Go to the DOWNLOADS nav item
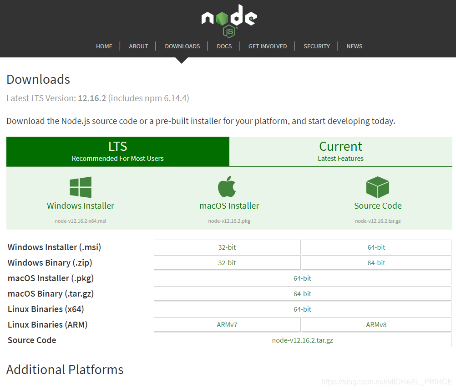 (182, 46)
